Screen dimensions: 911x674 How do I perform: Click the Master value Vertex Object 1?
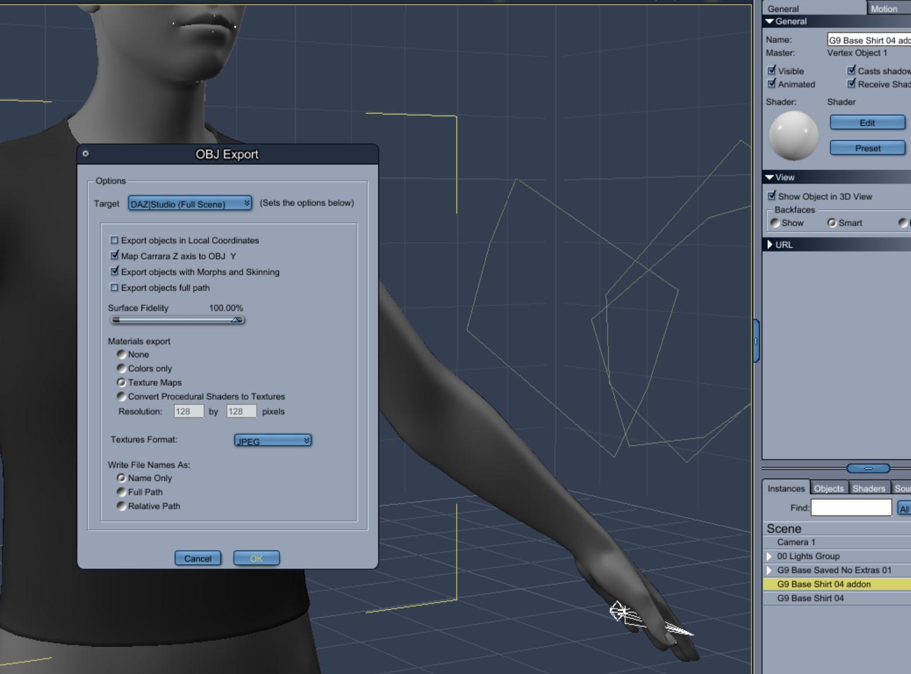tap(857, 53)
